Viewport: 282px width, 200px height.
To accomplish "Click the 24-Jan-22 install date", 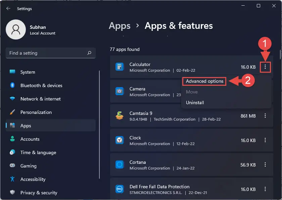I will point(185,168).
